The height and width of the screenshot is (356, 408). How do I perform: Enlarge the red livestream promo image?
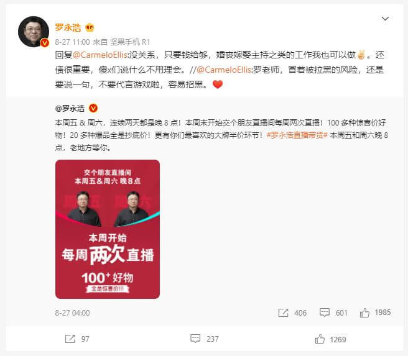(108, 229)
